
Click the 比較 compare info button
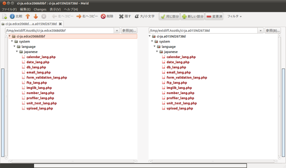pyautogui.click(x=16, y=16)
